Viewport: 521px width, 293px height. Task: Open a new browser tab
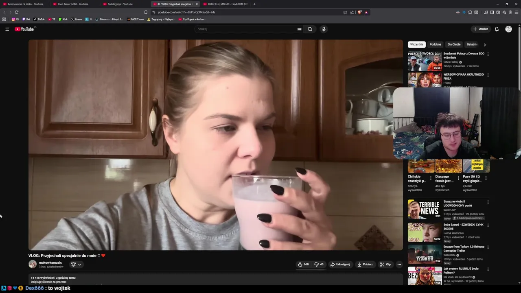(x=254, y=4)
